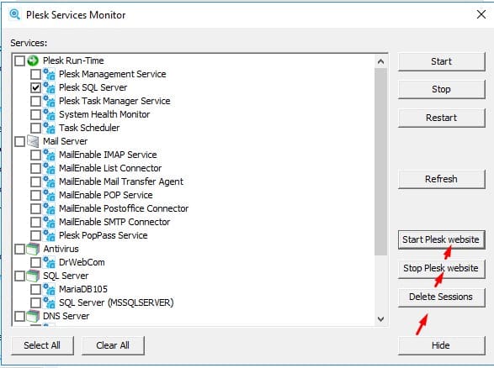Check the Plesk Management Service checkbox
Viewport: 494px width, 368px height.
point(35,74)
